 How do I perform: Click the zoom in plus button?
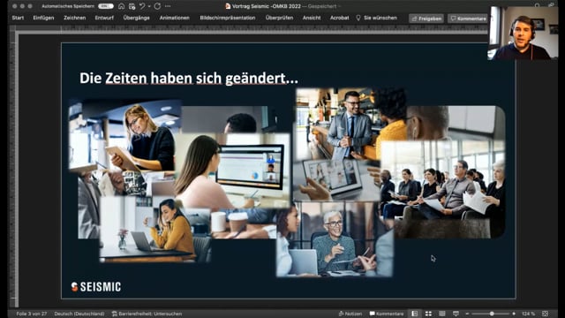pyautogui.click(x=514, y=314)
